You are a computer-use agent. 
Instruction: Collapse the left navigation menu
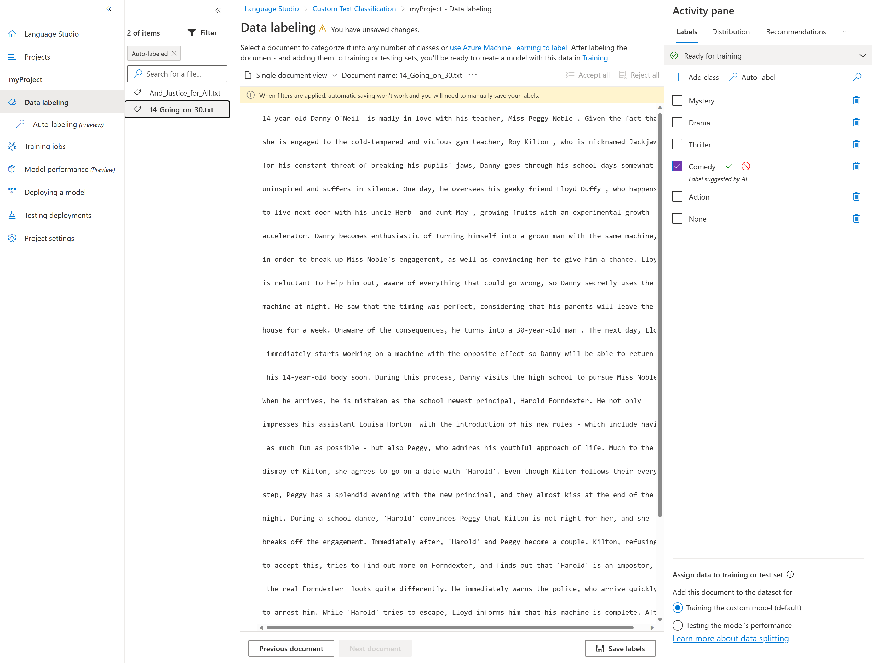(108, 9)
